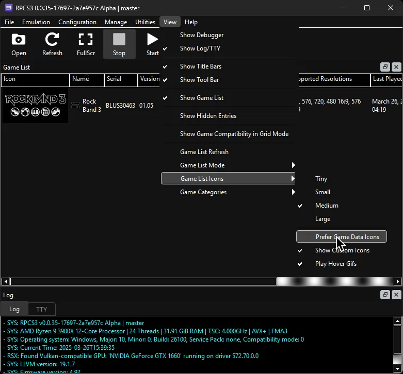Switch to the Log tab
The height and width of the screenshot is (374, 403).
(x=14, y=309)
